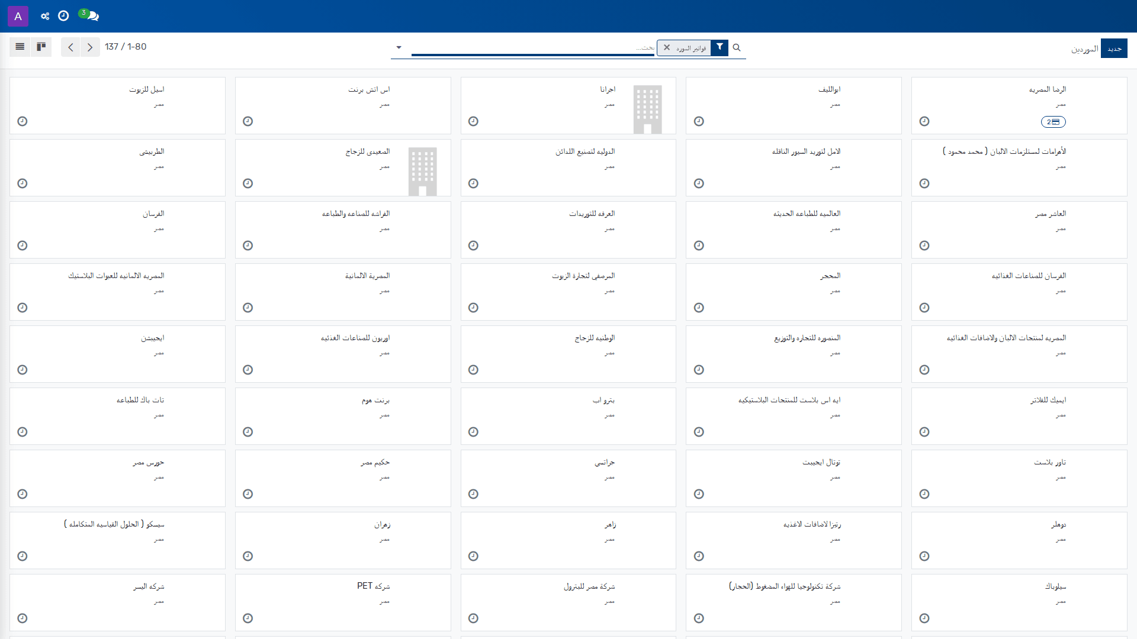
Task: Go to the previous page of records
Action: (70, 47)
